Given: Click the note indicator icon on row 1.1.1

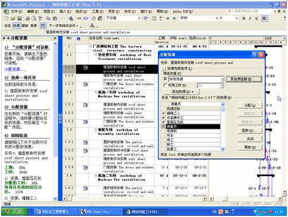Looking at the screenshot, I should tap(85, 67).
